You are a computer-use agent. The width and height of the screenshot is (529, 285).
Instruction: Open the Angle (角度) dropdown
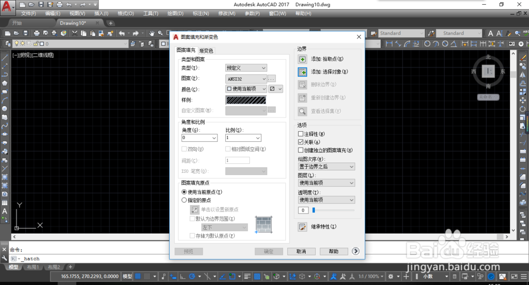[x=199, y=137]
